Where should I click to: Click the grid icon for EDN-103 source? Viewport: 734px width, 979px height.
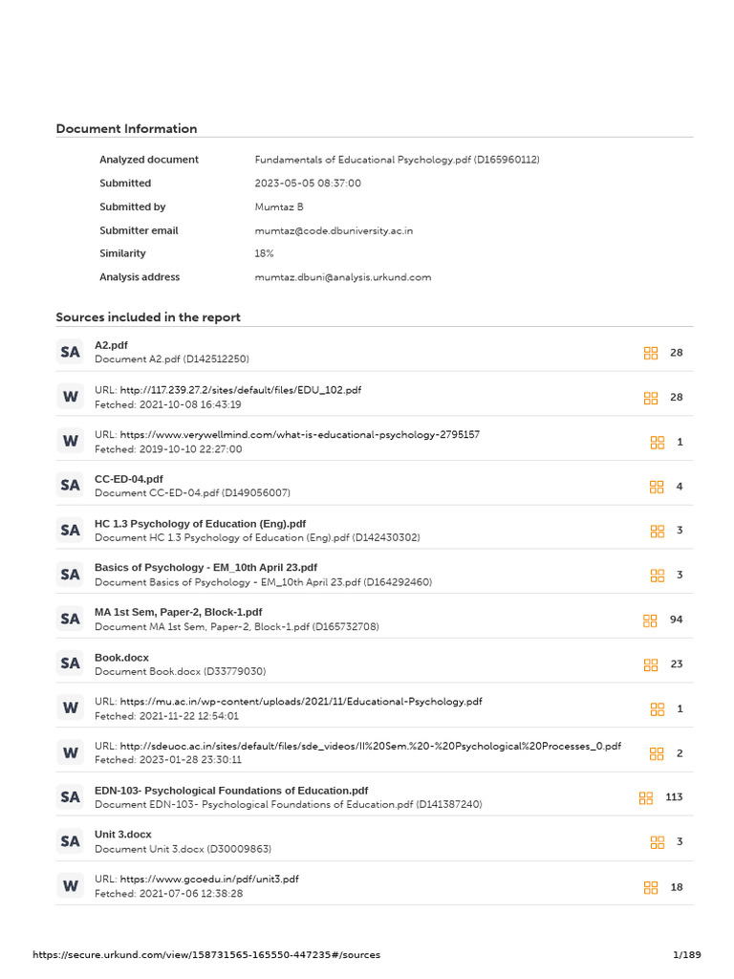pos(646,798)
